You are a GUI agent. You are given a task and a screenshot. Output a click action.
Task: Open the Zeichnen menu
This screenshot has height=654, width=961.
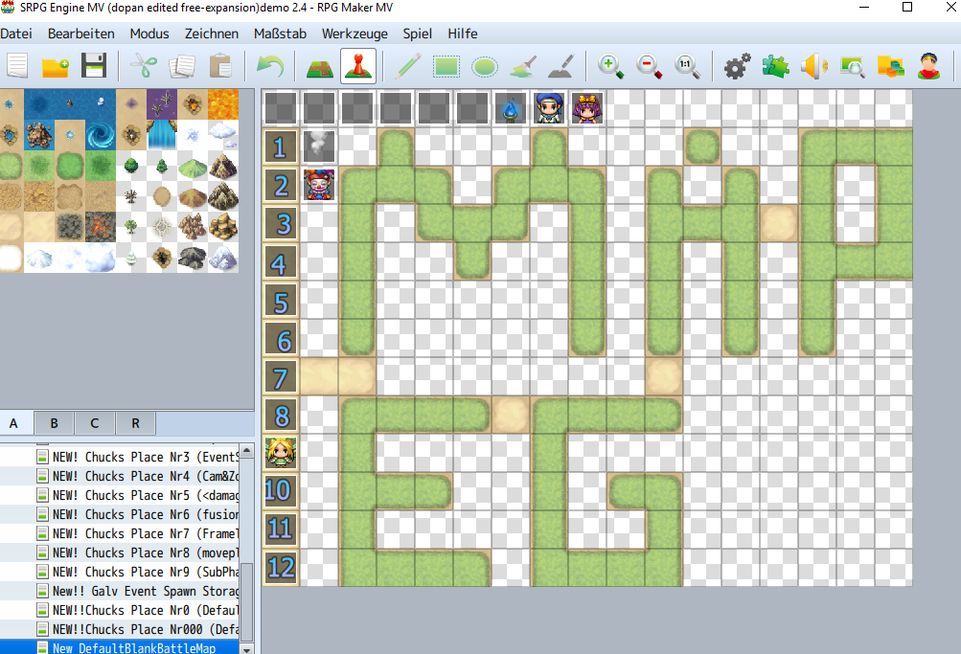[x=212, y=34]
